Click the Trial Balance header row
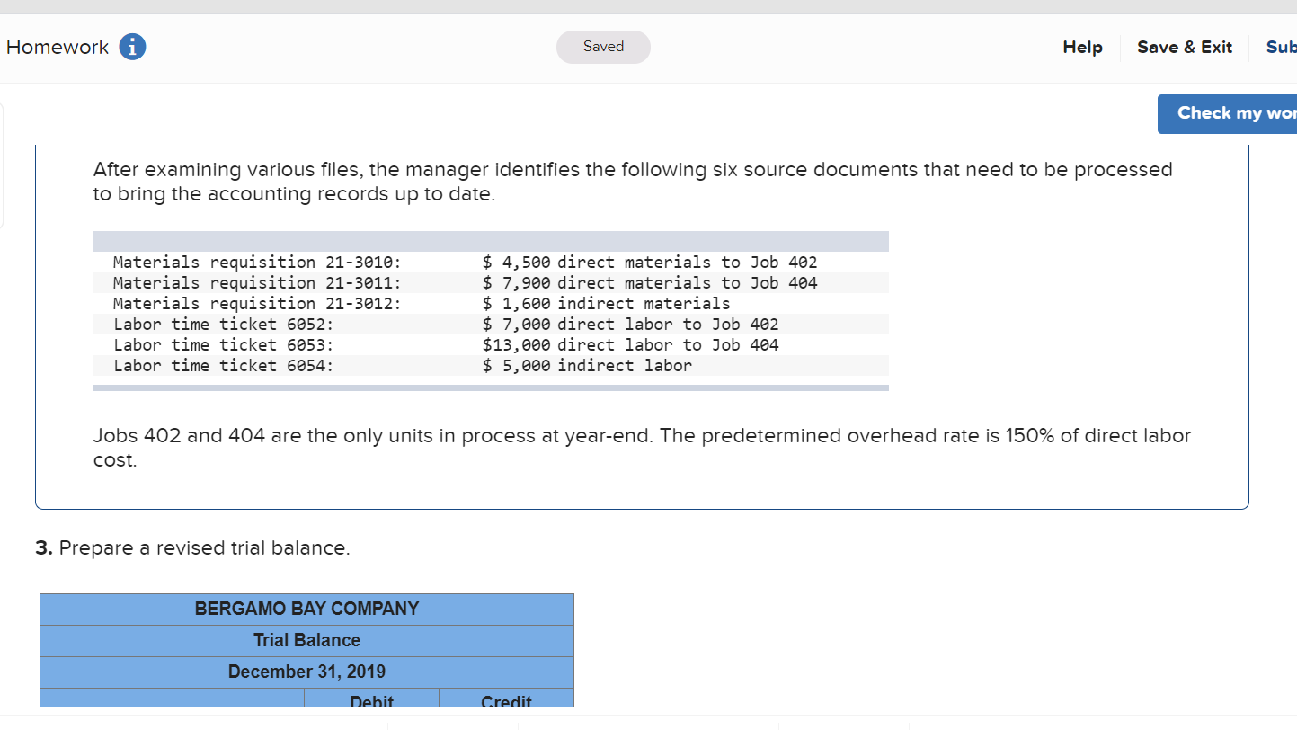Screen dimensions: 1297x730 click(x=306, y=641)
